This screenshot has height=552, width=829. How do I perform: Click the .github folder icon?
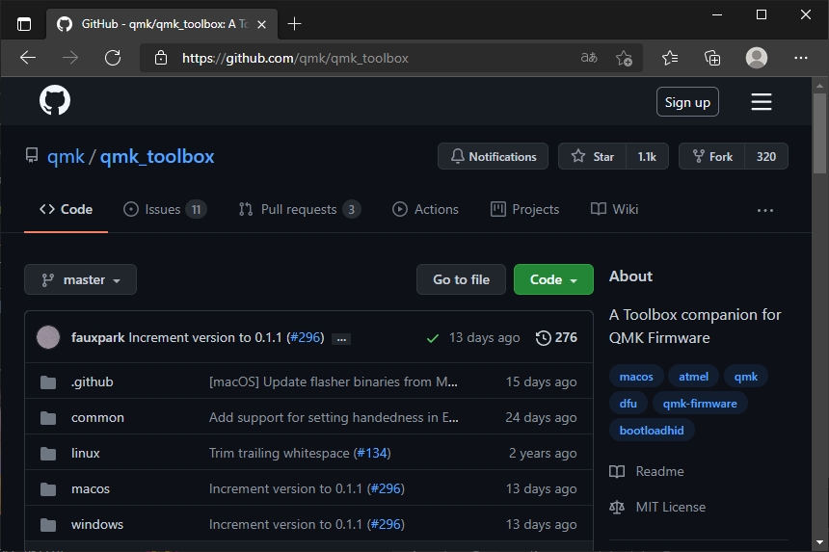48,381
